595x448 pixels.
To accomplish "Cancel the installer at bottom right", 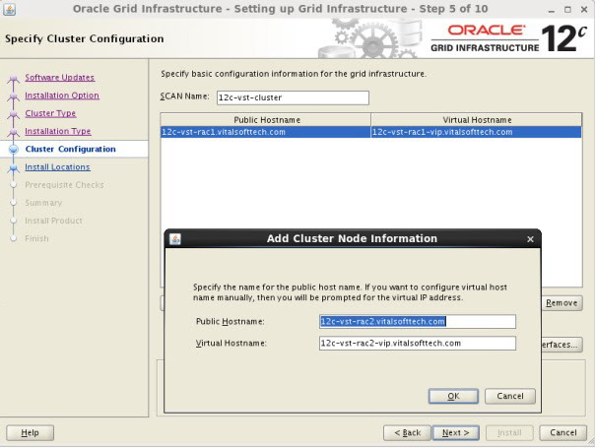I will pyautogui.click(x=563, y=433).
